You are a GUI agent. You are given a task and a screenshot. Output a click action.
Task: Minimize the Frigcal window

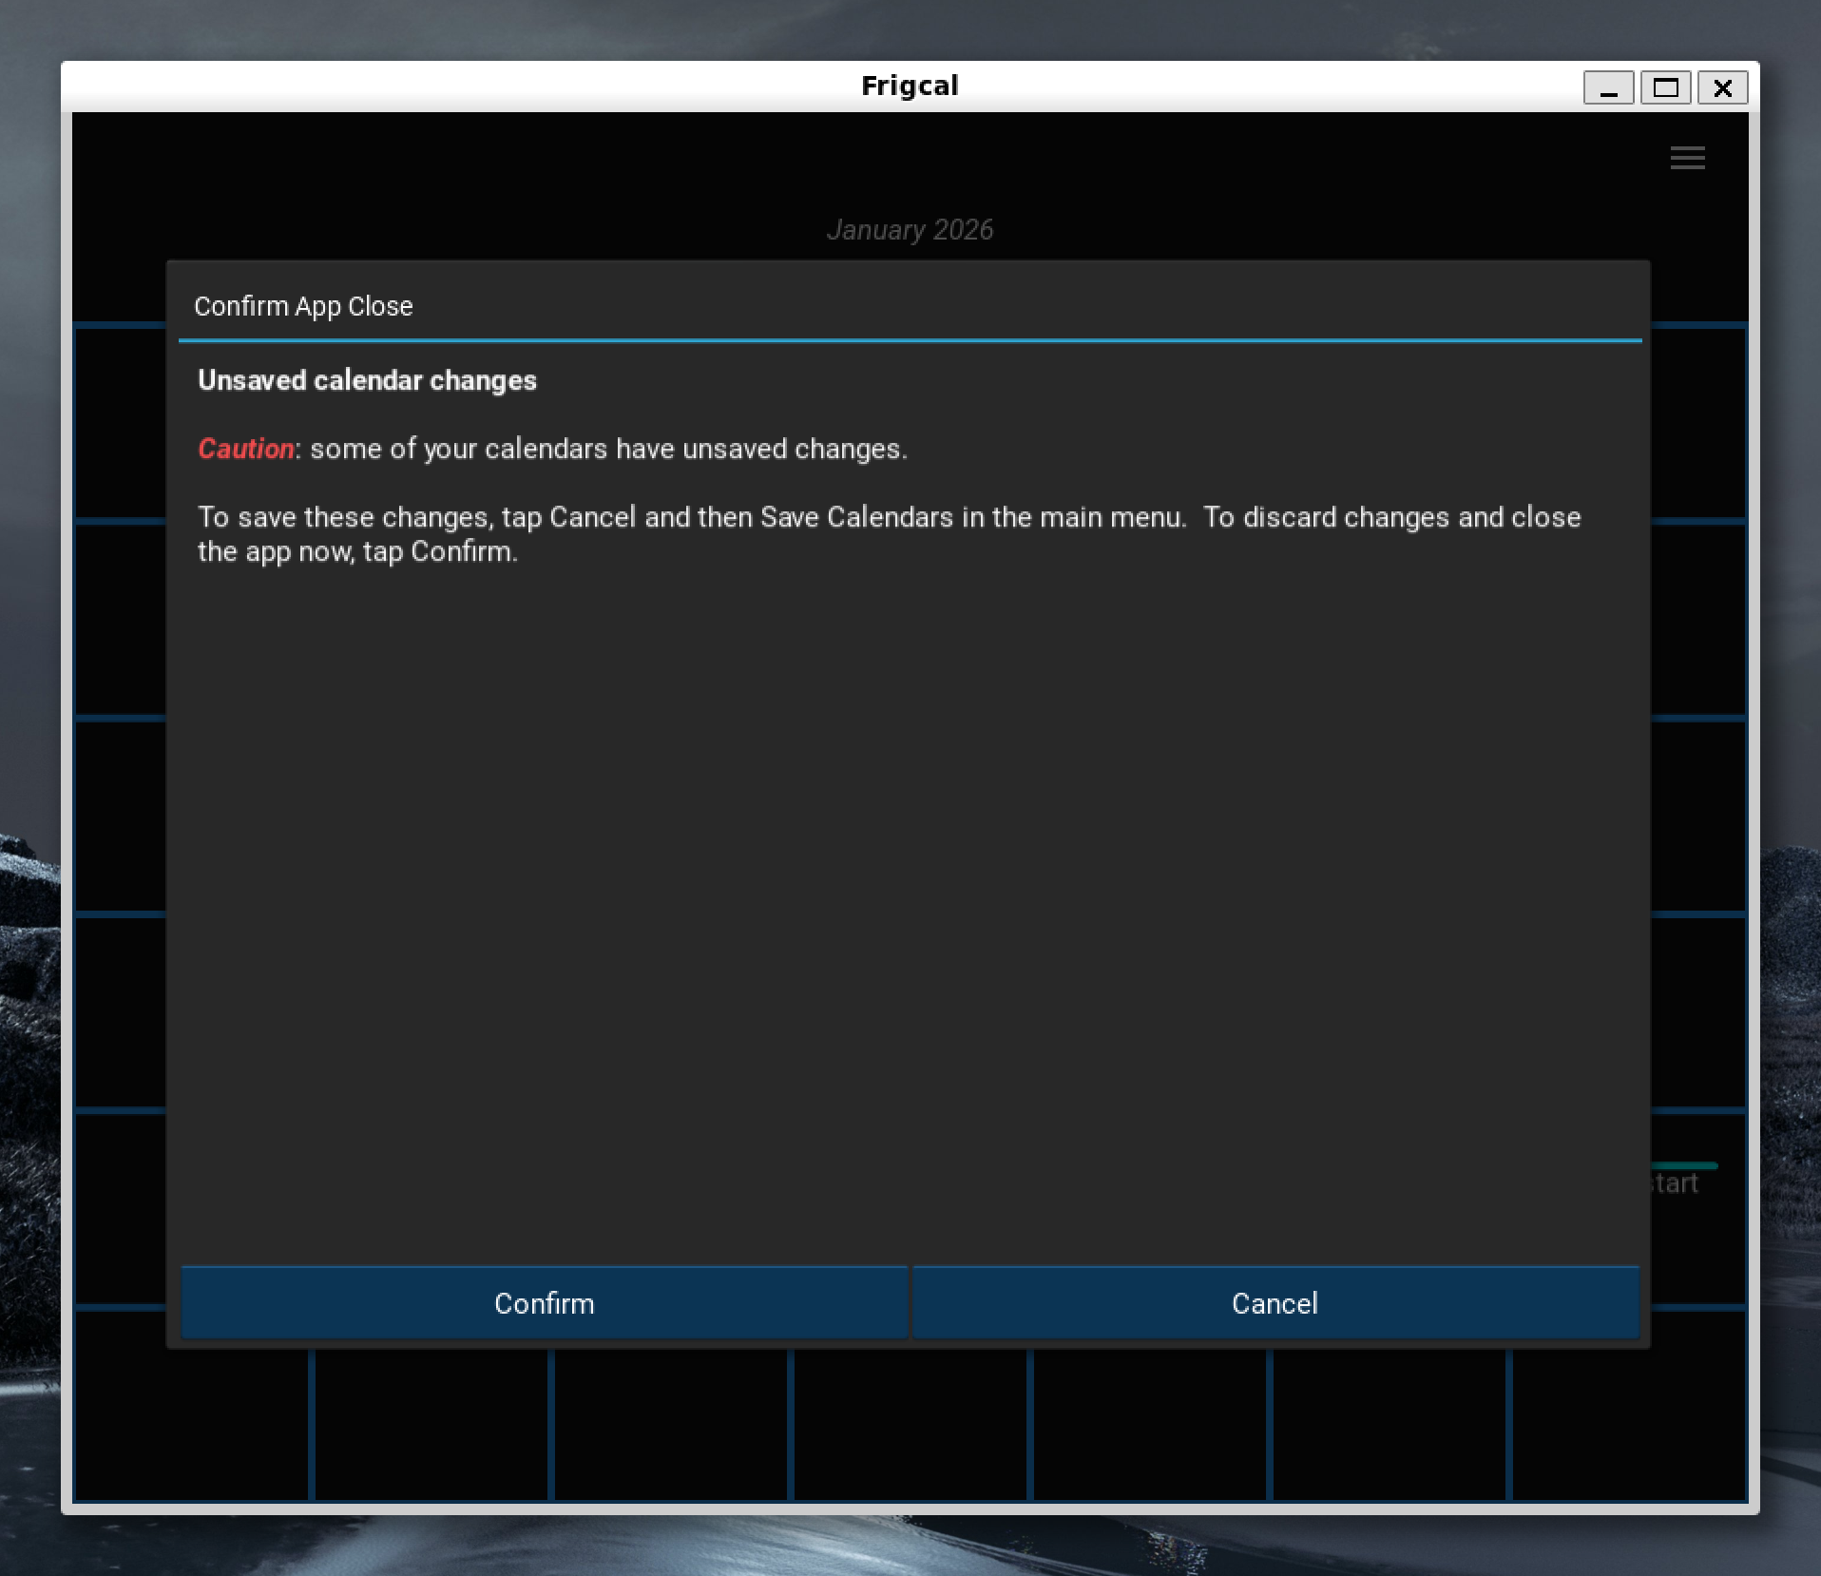coord(1608,88)
